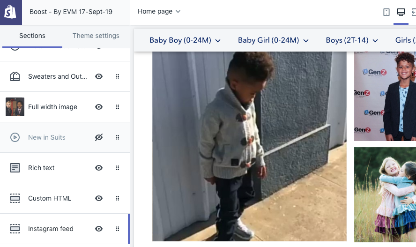Hide the Rich text section

pos(99,168)
